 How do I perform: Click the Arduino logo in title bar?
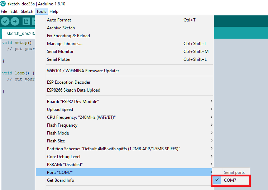3,4
